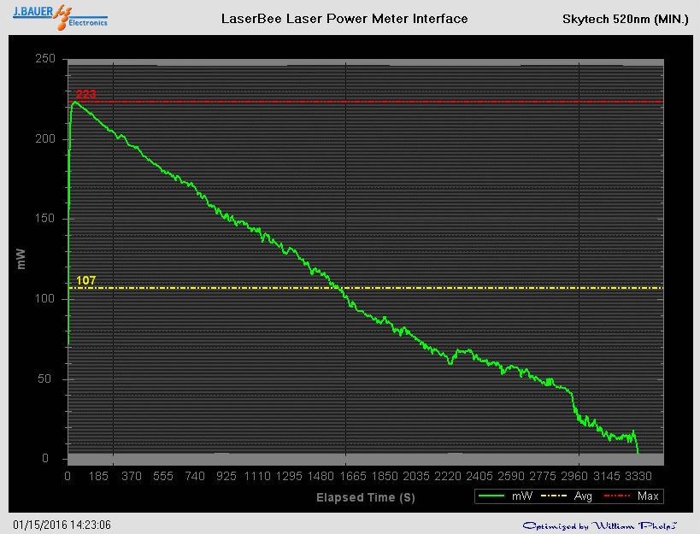The image size is (700, 534).
Task: Click the Optimized by William Phelps credit
Action: click(599, 525)
